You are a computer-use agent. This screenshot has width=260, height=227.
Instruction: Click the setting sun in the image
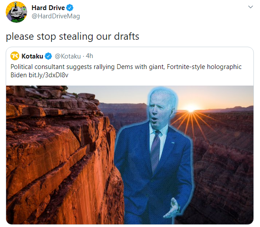click(x=191, y=108)
